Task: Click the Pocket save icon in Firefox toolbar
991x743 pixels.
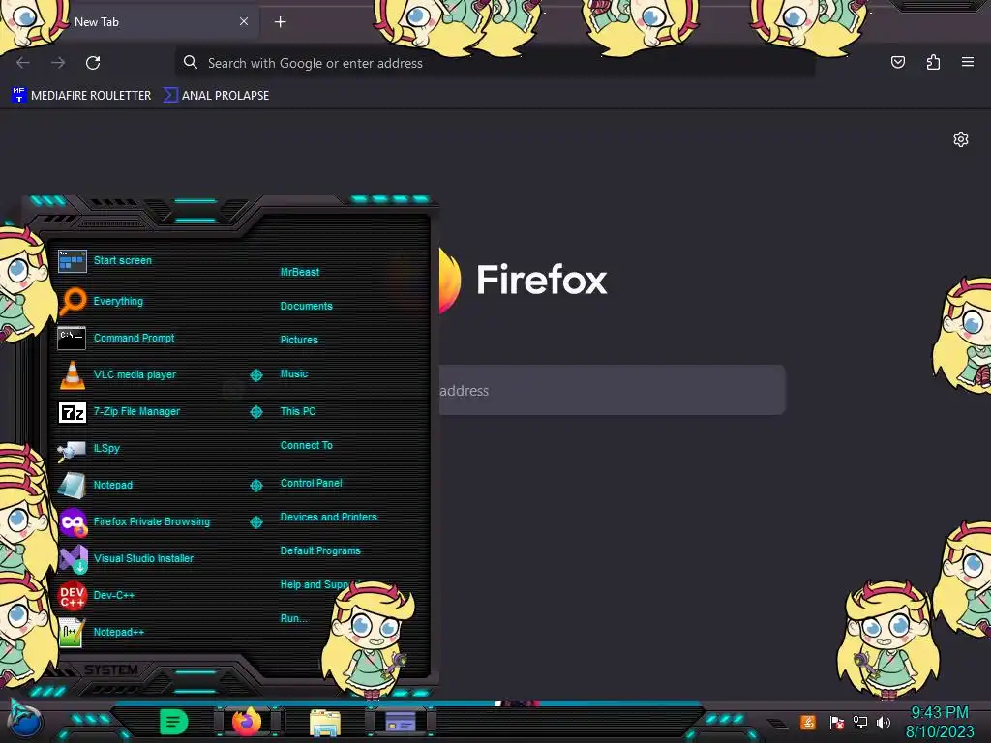Action: click(x=897, y=62)
